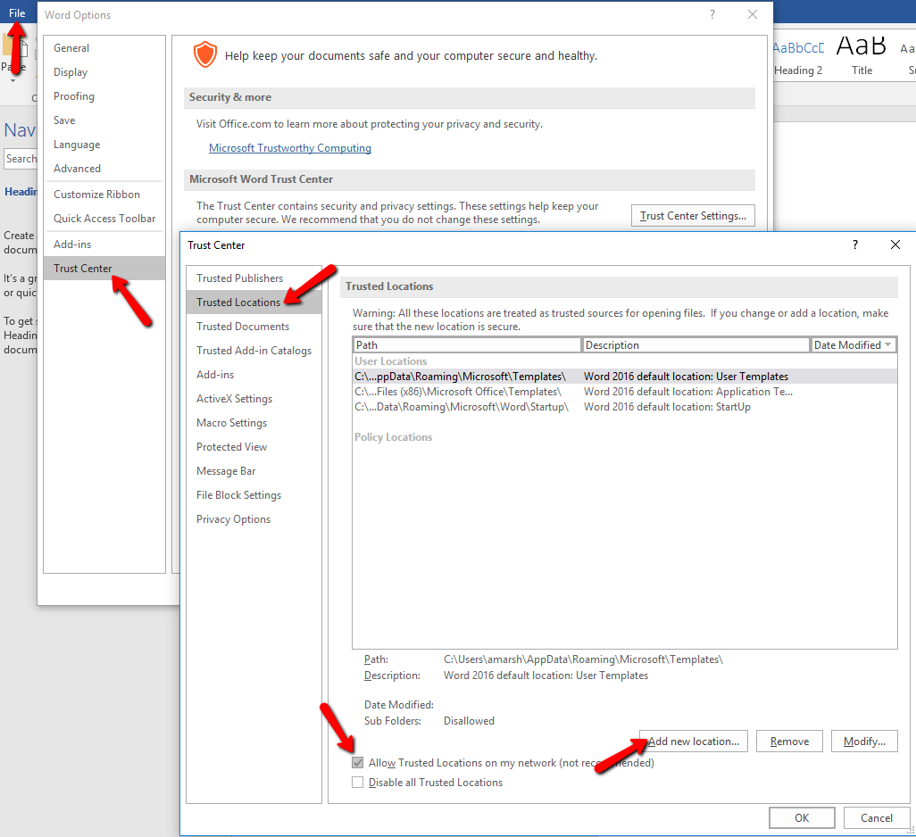Click Add new location
Screen dimensions: 916x837
(693, 741)
